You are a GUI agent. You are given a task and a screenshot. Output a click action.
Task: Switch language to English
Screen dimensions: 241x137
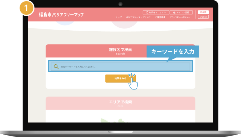point(203,17)
